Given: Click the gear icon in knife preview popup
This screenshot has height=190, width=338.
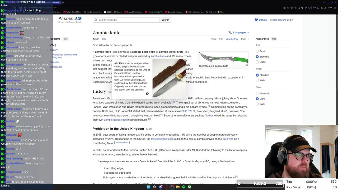Looking at the screenshot, I should point(147,94).
